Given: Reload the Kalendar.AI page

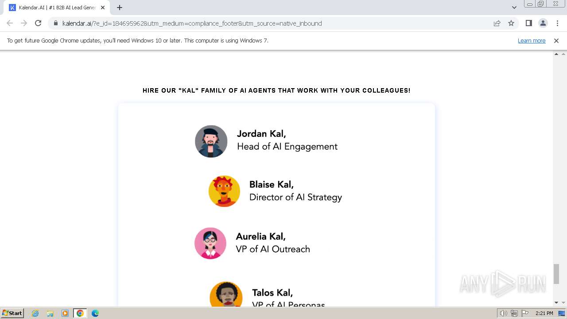Looking at the screenshot, I should [38, 23].
